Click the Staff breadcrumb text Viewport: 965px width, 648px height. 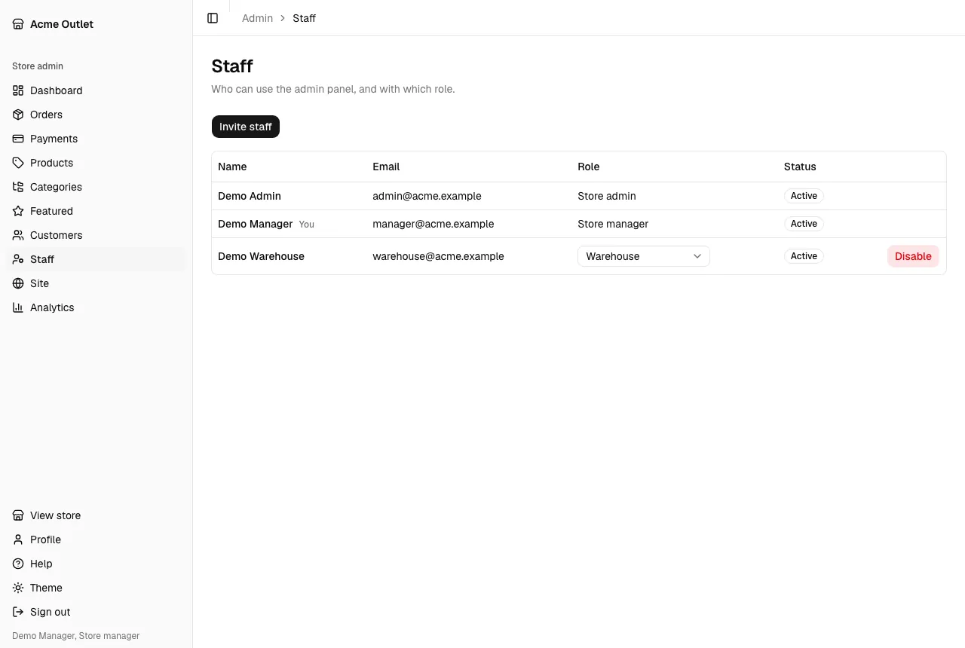(304, 18)
